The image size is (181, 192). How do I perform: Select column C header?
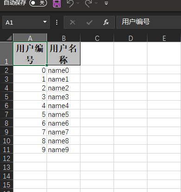[97, 38]
